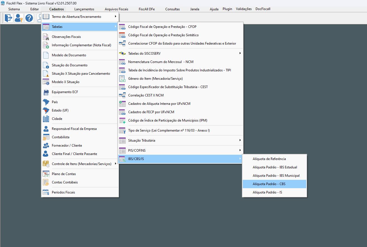Viewport: 367px width, 247px height.
Task: Open the Janela menu
Action: tap(195, 9)
